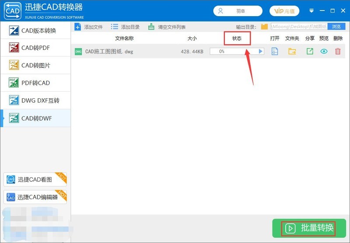This screenshot has width=350, height=243.
Task: Switch to CAD转PDF mode
Action: (35, 48)
